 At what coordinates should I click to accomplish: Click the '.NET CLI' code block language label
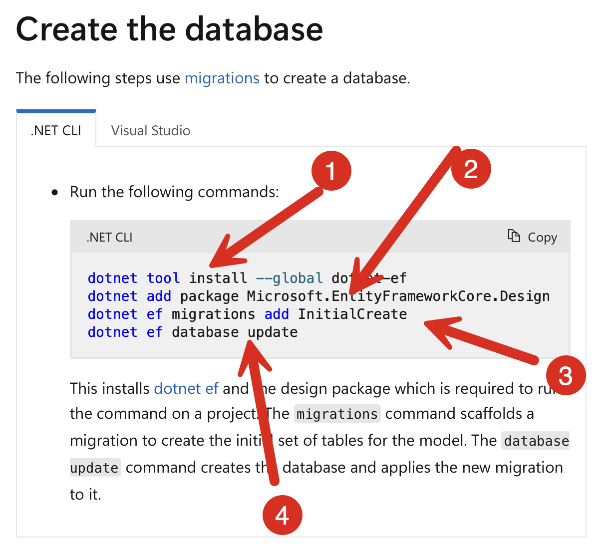click(x=109, y=237)
